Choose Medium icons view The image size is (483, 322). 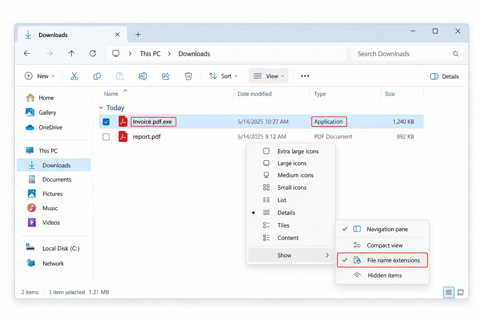click(x=291, y=175)
